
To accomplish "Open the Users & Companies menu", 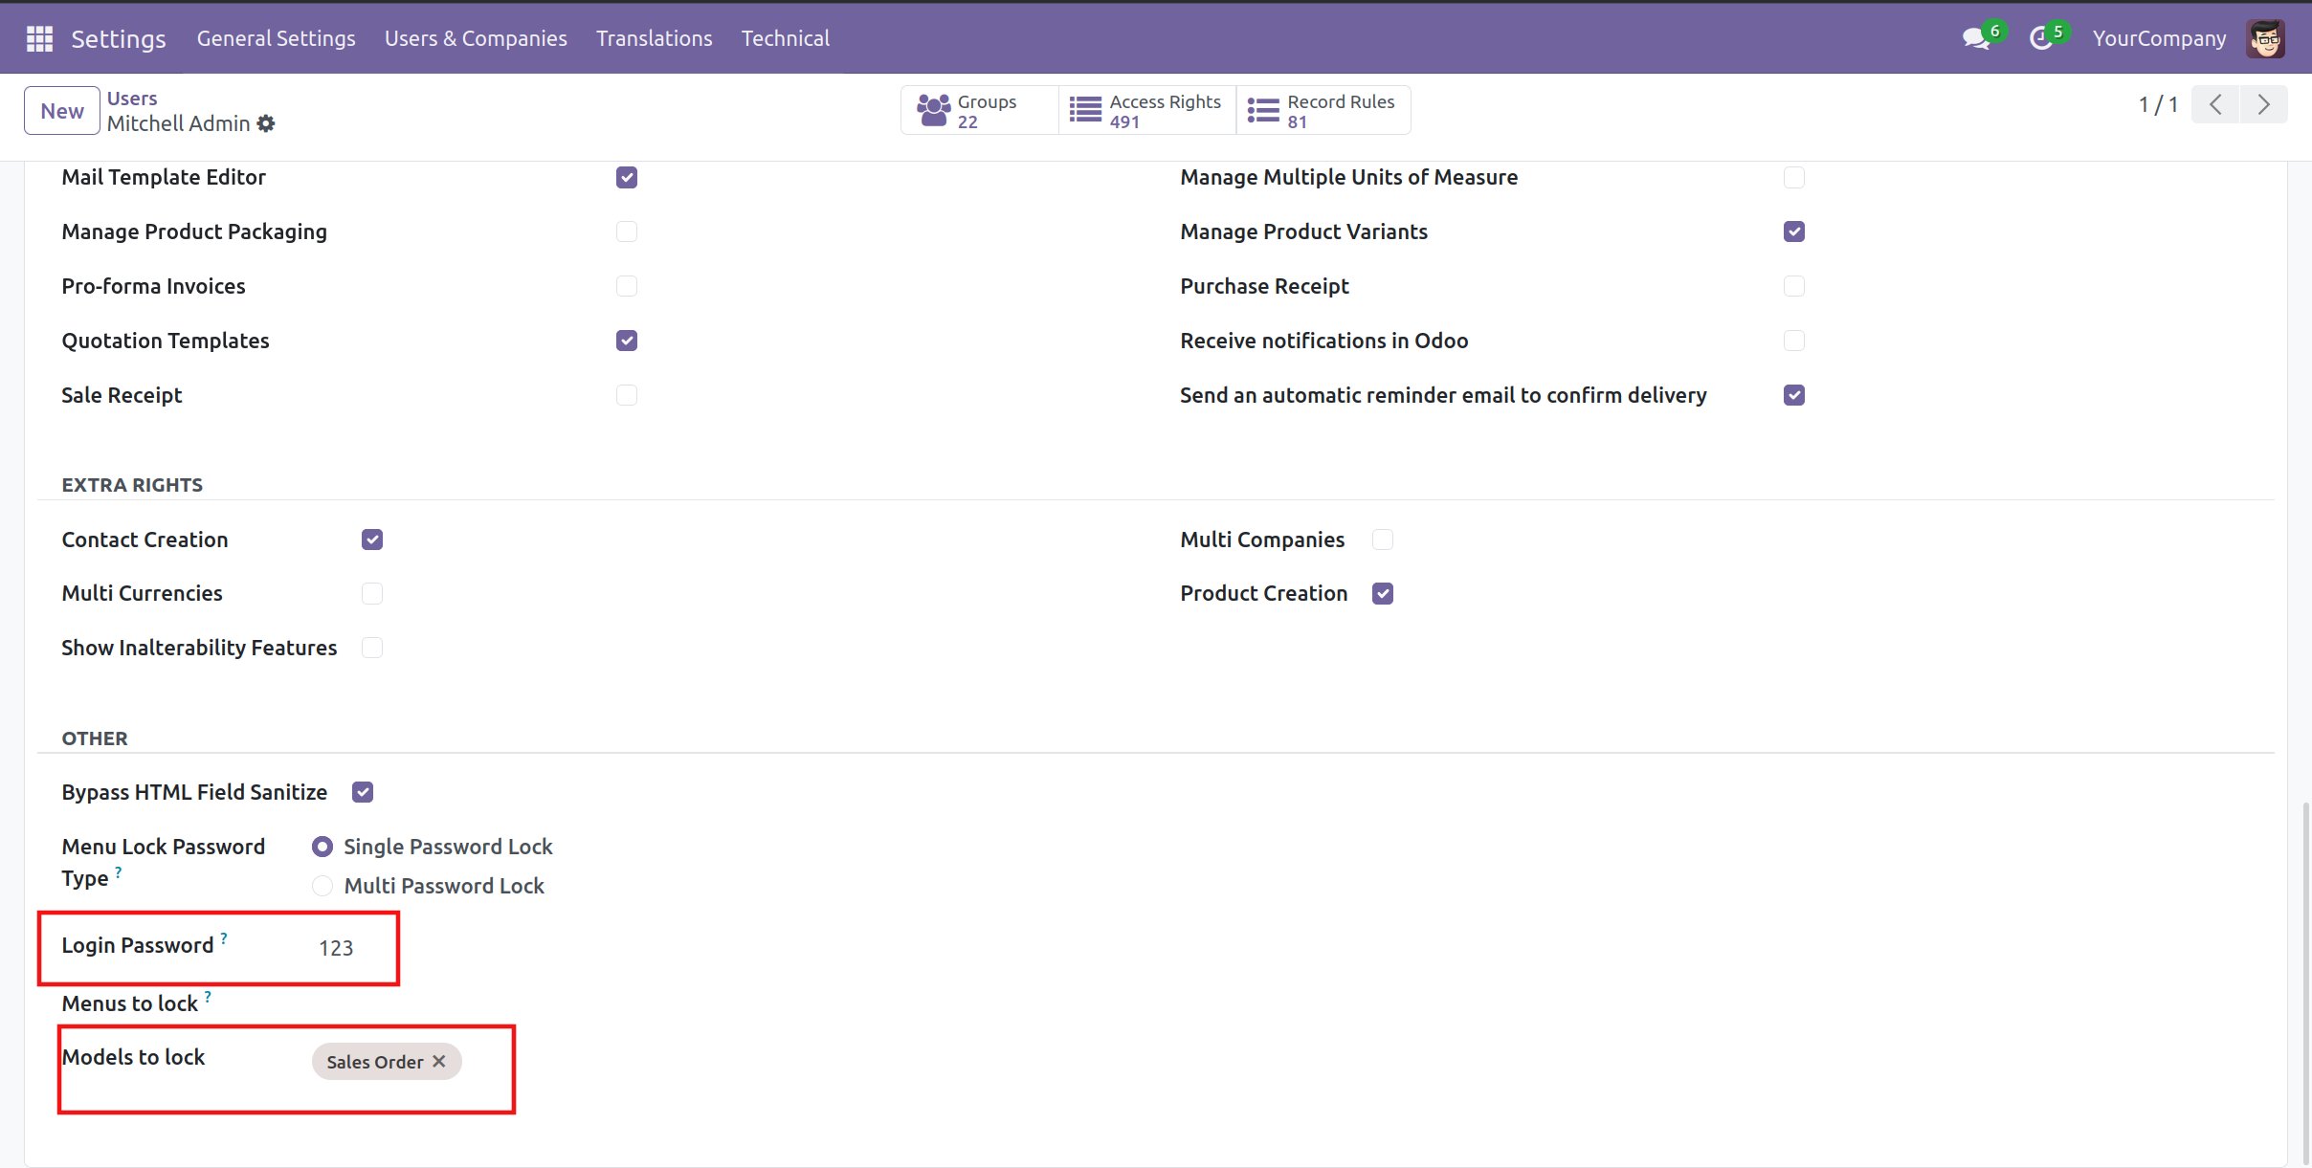I will tap(476, 38).
